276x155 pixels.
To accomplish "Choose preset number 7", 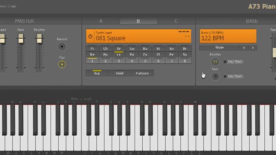I will click(172, 61).
